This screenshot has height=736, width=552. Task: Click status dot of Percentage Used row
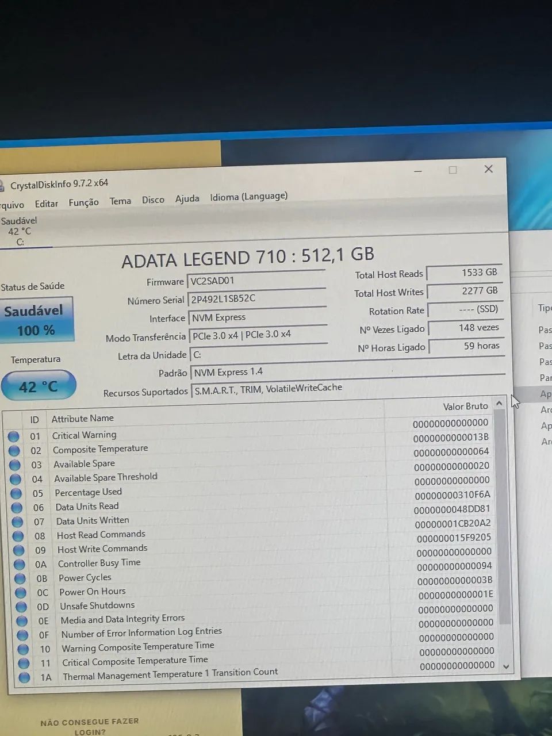16,493
